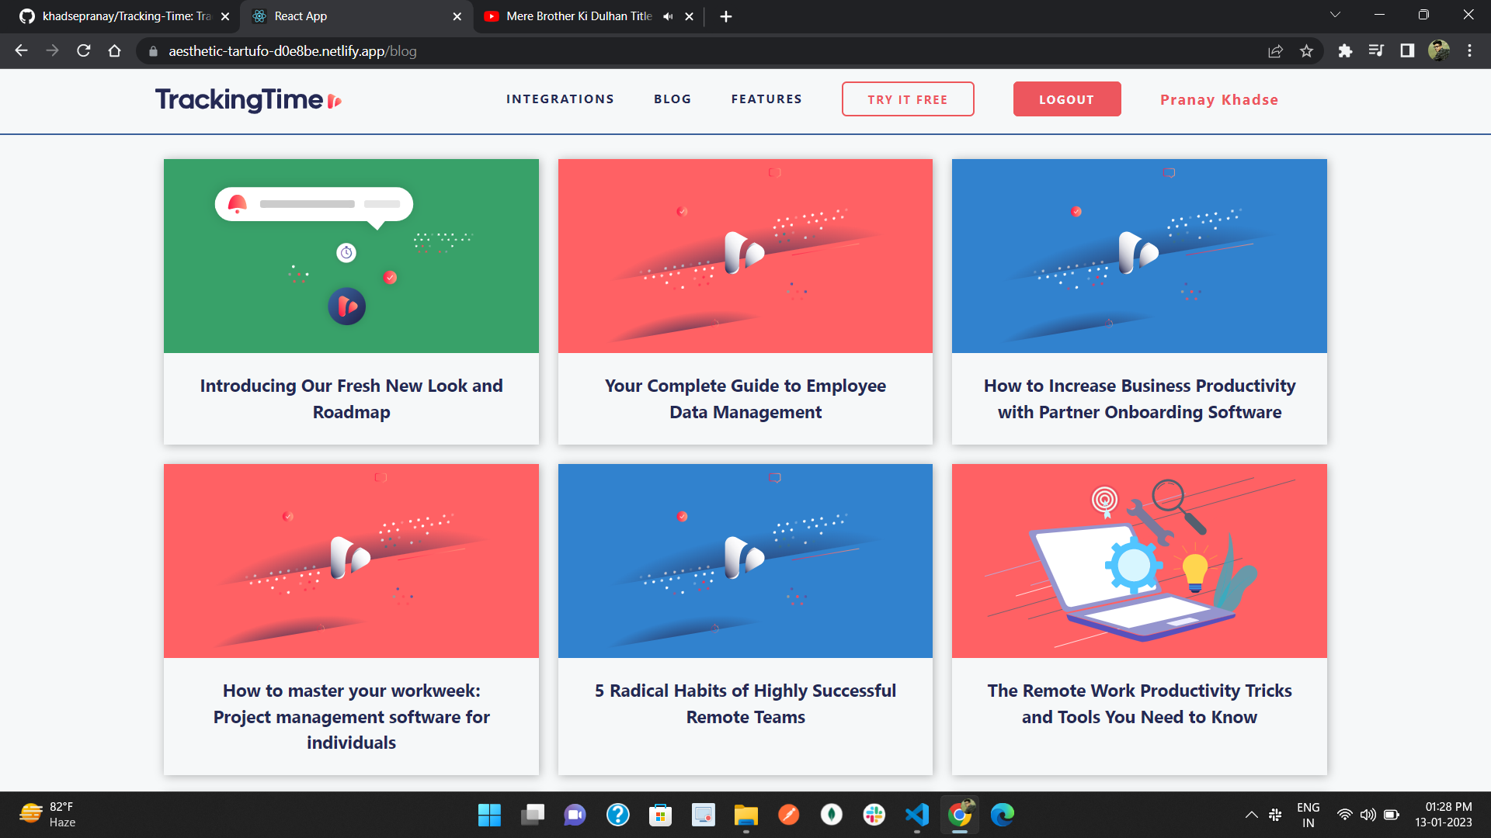This screenshot has width=1491, height=838.
Task: Click the FEATURES navigation tab
Action: click(766, 99)
